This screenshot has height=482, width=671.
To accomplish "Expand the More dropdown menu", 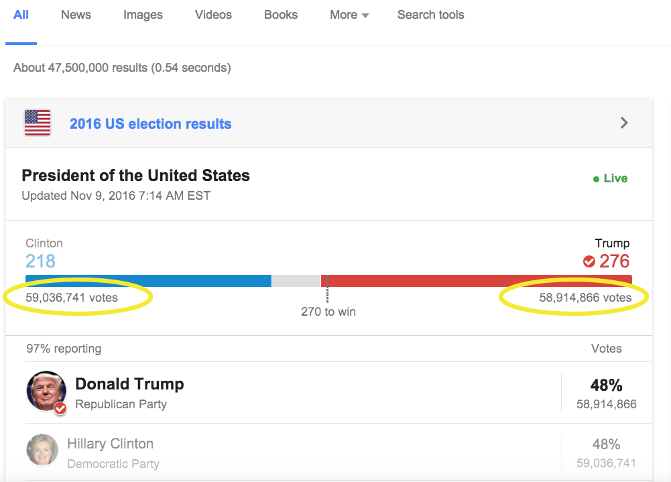I will [x=349, y=15].
